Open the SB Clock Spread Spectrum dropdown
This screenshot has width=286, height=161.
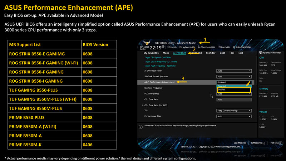tap(234, 77)
